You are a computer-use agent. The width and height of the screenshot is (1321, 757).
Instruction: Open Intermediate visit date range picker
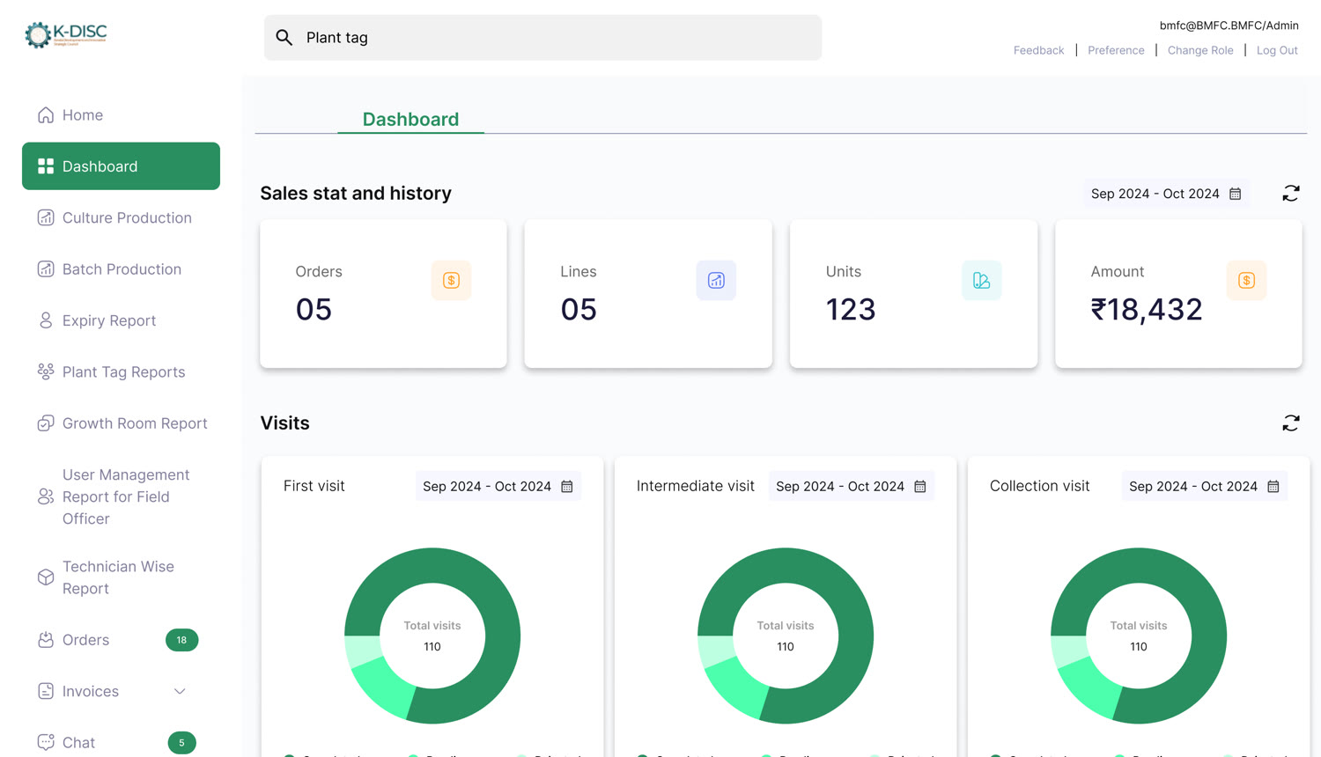851,486
